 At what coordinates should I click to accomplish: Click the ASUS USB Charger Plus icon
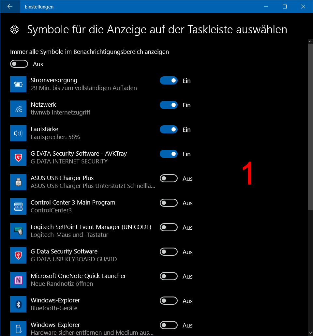click(18, 182)
